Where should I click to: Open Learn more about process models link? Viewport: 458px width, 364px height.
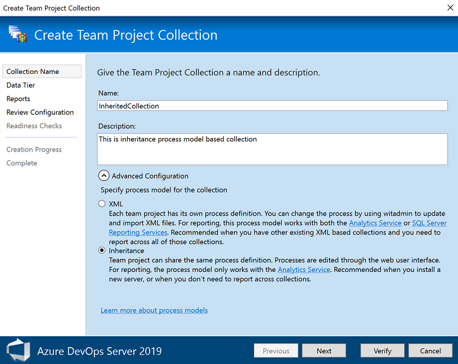[154, 310]
